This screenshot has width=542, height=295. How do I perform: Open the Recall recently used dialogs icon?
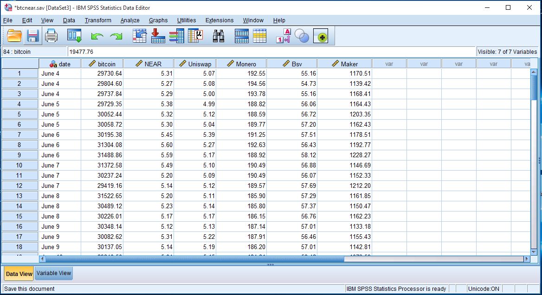pos(74,36)
